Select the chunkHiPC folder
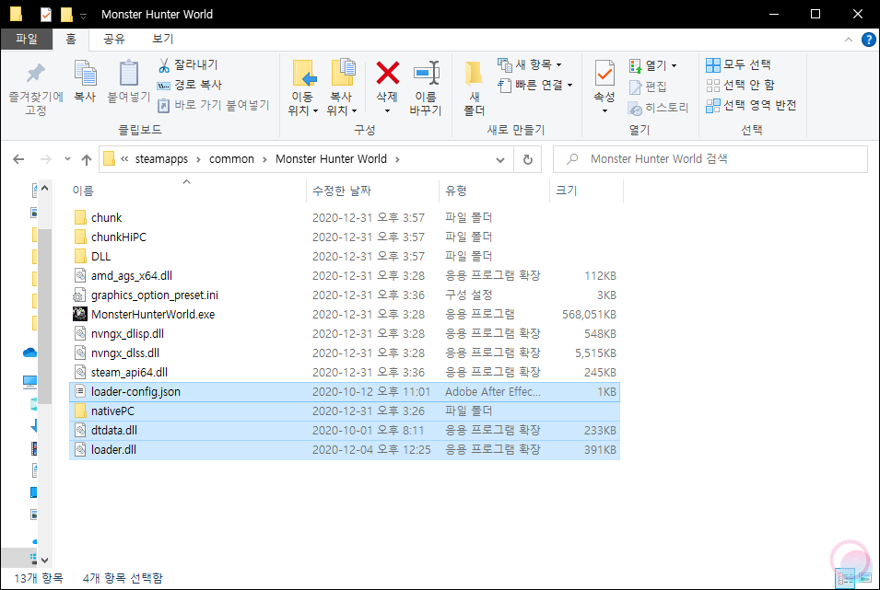 [x=345, y=237]
